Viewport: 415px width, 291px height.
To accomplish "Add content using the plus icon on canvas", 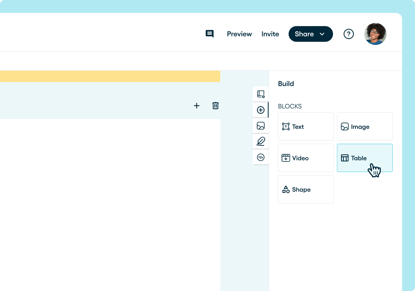I will (197, 106).
